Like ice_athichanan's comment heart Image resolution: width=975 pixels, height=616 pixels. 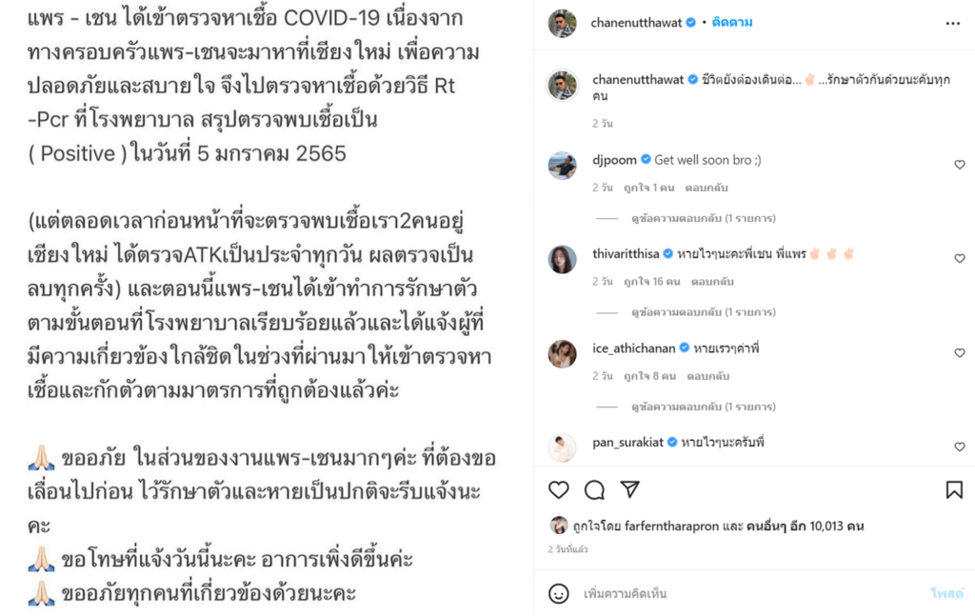[960, 352]
